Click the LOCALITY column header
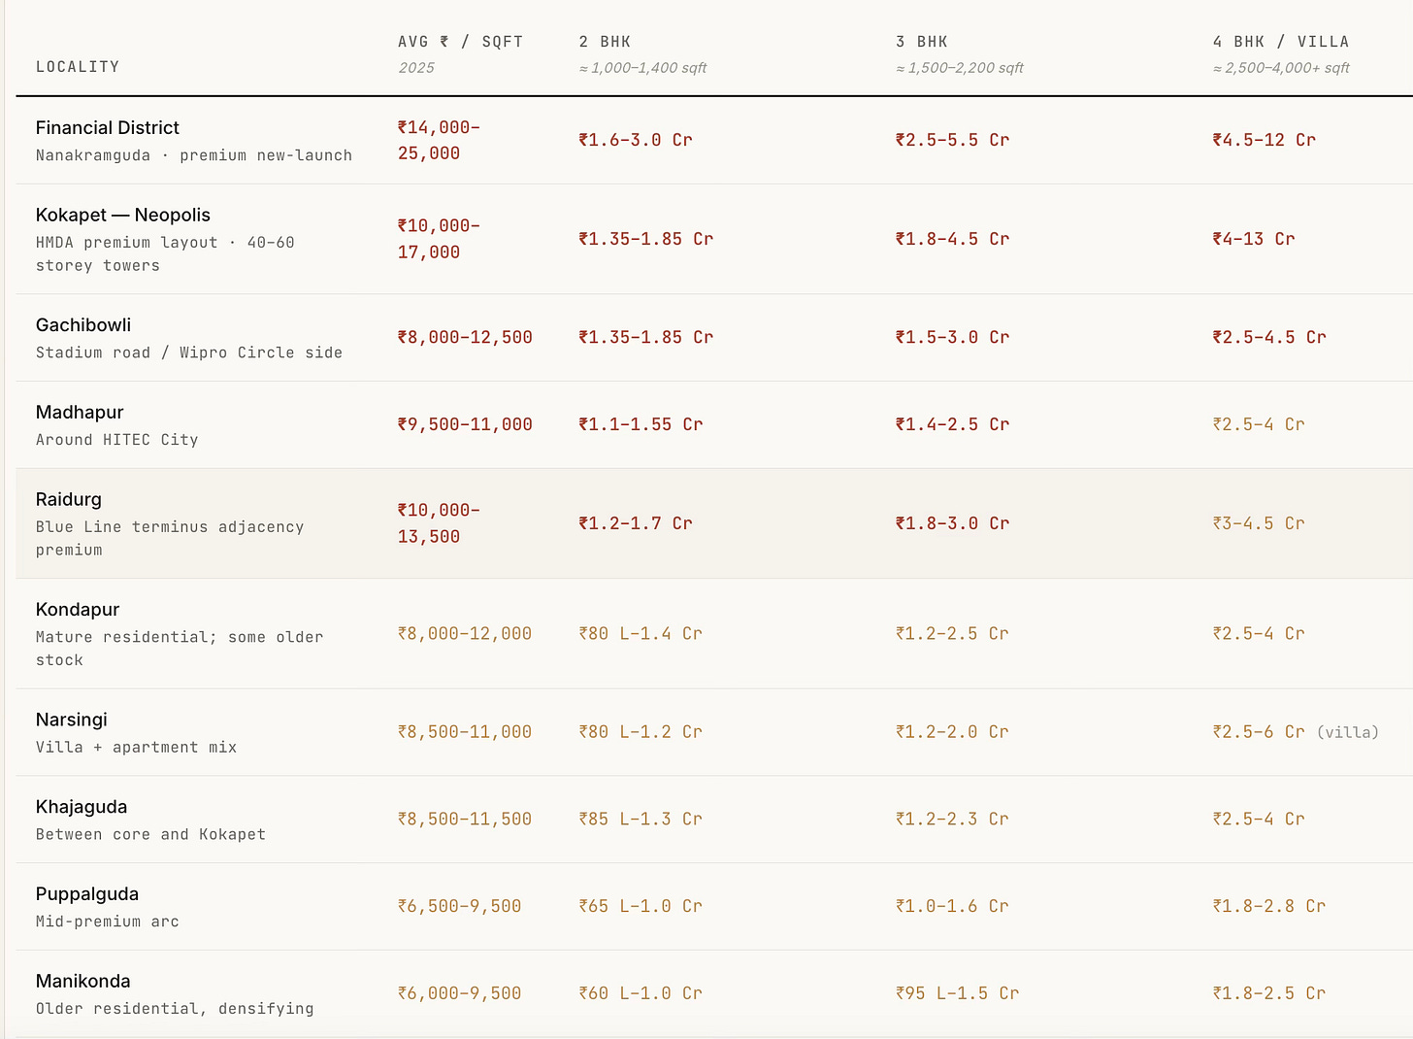Screen dimensions: 1413x1039 pyautogui.click(x=78, y=67)
